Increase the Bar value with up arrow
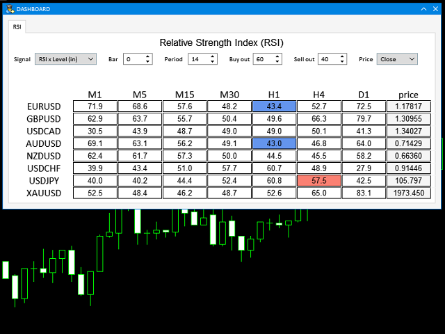This screenshot has width=445, height=334. (148, 56)
